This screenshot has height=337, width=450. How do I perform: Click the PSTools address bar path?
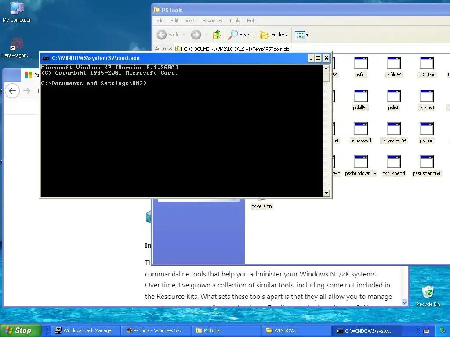[236, 49]
